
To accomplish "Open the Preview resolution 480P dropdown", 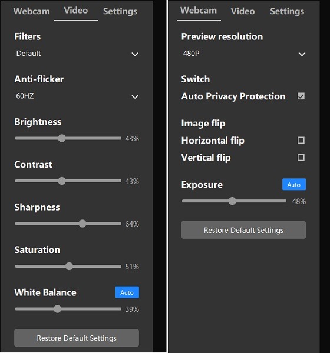I will (x=243, y=54).
